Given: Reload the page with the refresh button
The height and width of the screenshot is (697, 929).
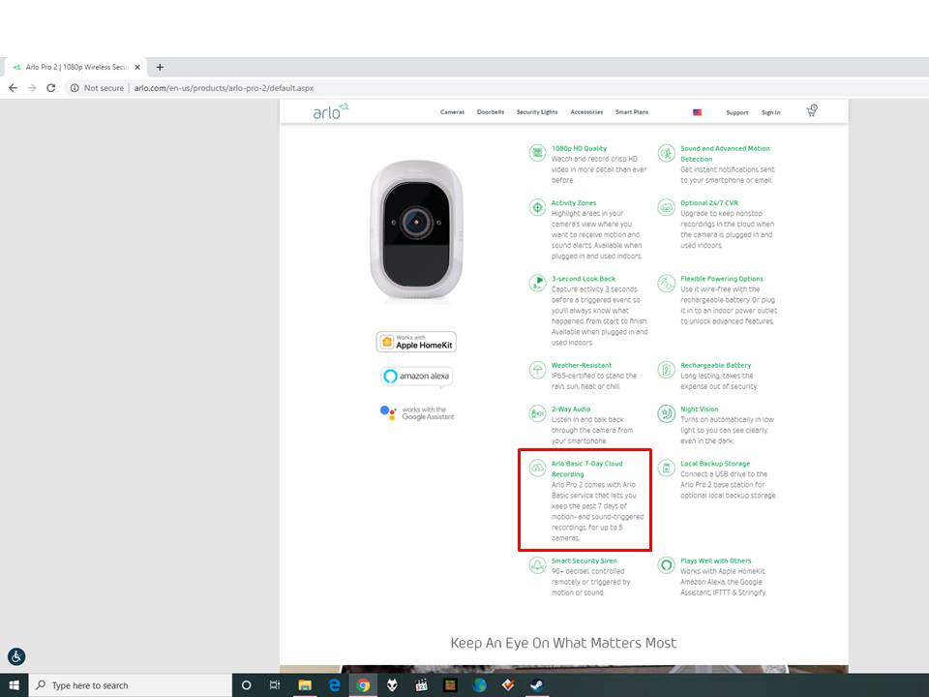Looking at the screenshot, I should tap(52, 88).
